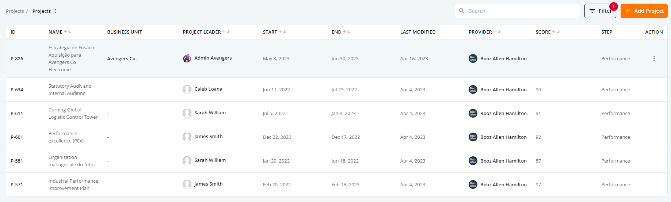Image resolution: width=671 pixels, height=202 pixels.
Task: Open Performance excellence (PEx) project
Action: point(66,137)
